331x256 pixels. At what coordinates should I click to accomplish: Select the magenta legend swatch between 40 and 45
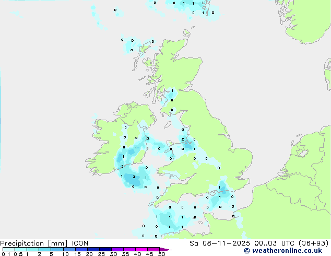click(x=141, y=249)
